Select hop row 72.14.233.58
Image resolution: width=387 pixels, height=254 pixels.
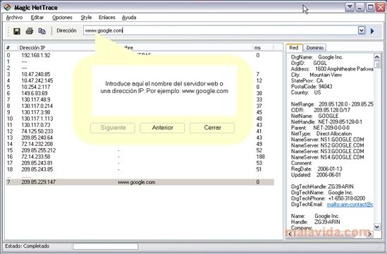tap(140, 157)
